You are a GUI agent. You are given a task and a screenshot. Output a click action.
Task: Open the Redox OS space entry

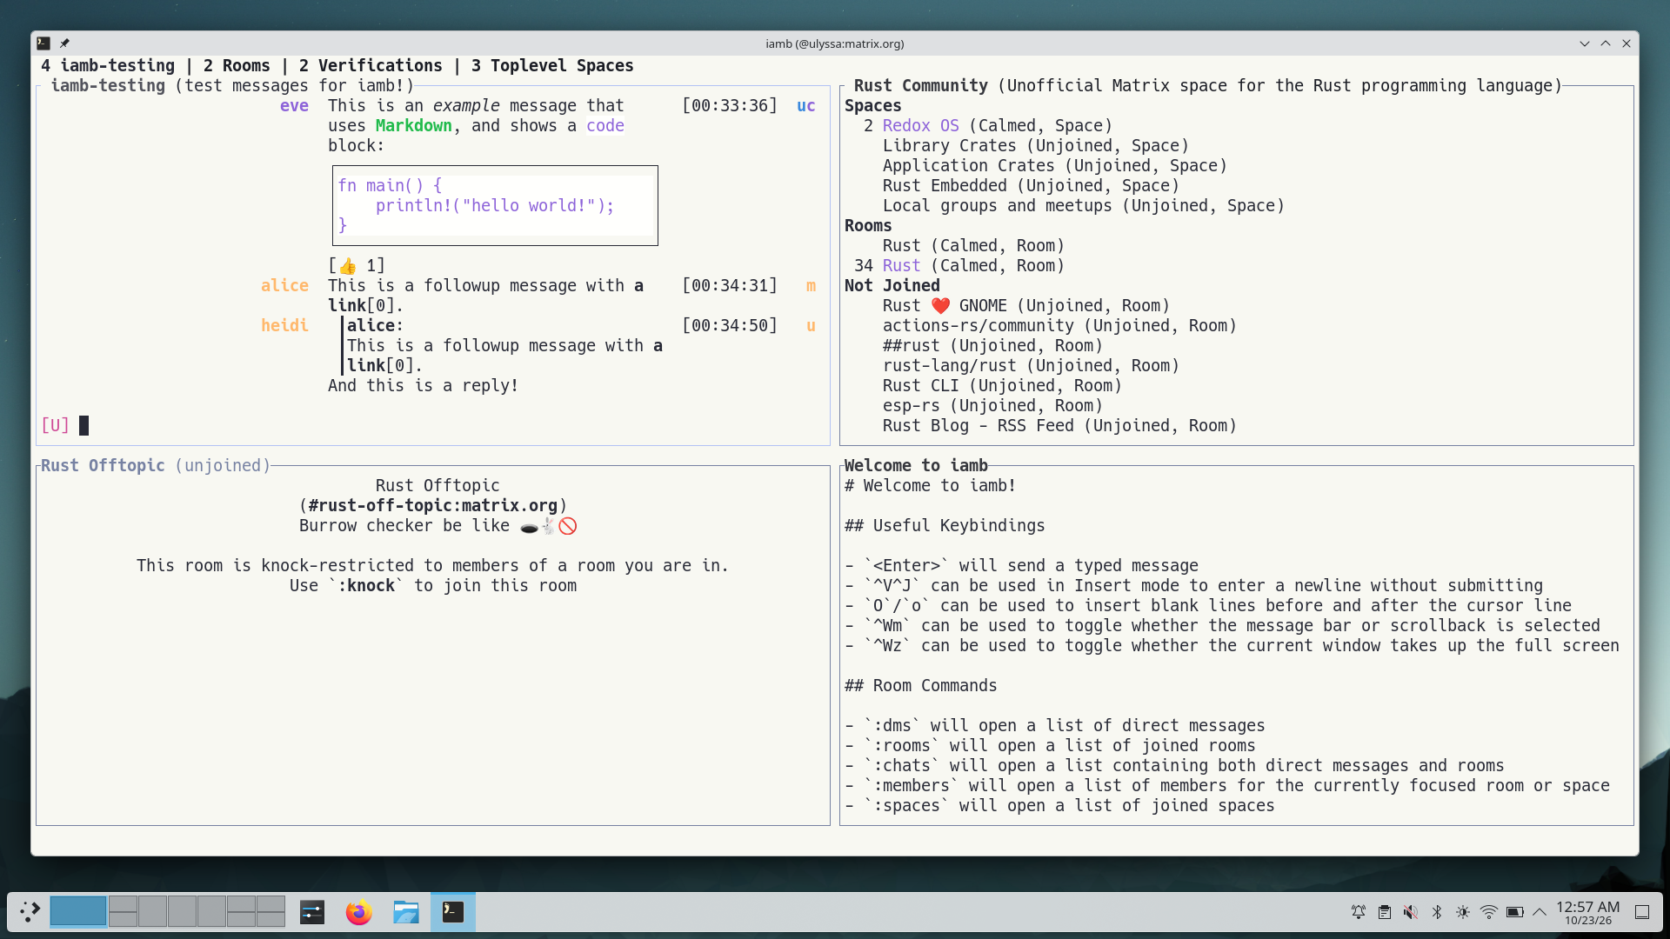click(x=920, y=126)
